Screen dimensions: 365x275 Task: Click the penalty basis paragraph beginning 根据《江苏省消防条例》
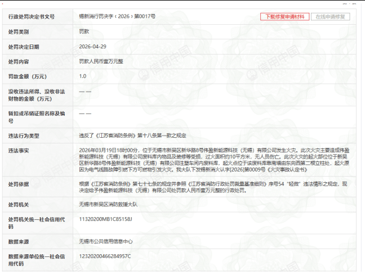click(x=213, y=187)
